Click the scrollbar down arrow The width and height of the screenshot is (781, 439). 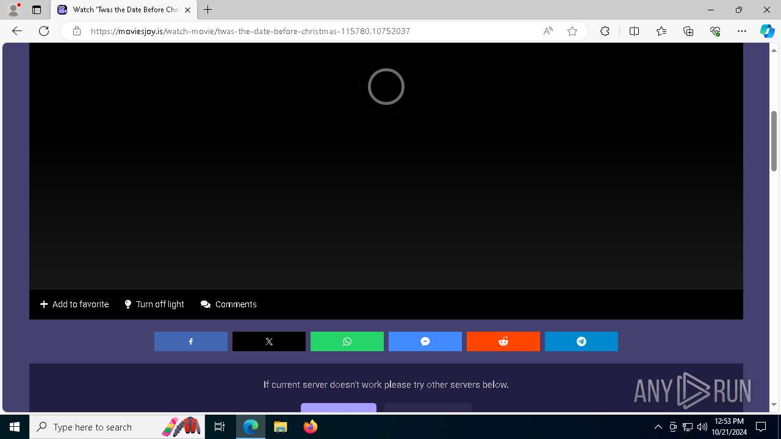[x=774, y=404]
